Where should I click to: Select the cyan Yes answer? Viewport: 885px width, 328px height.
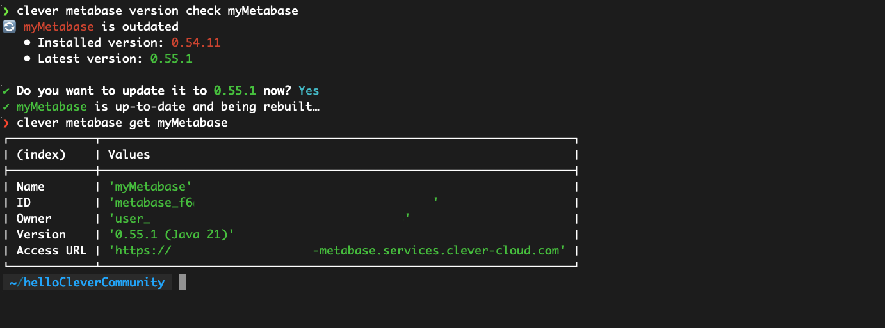pos(309,91)
